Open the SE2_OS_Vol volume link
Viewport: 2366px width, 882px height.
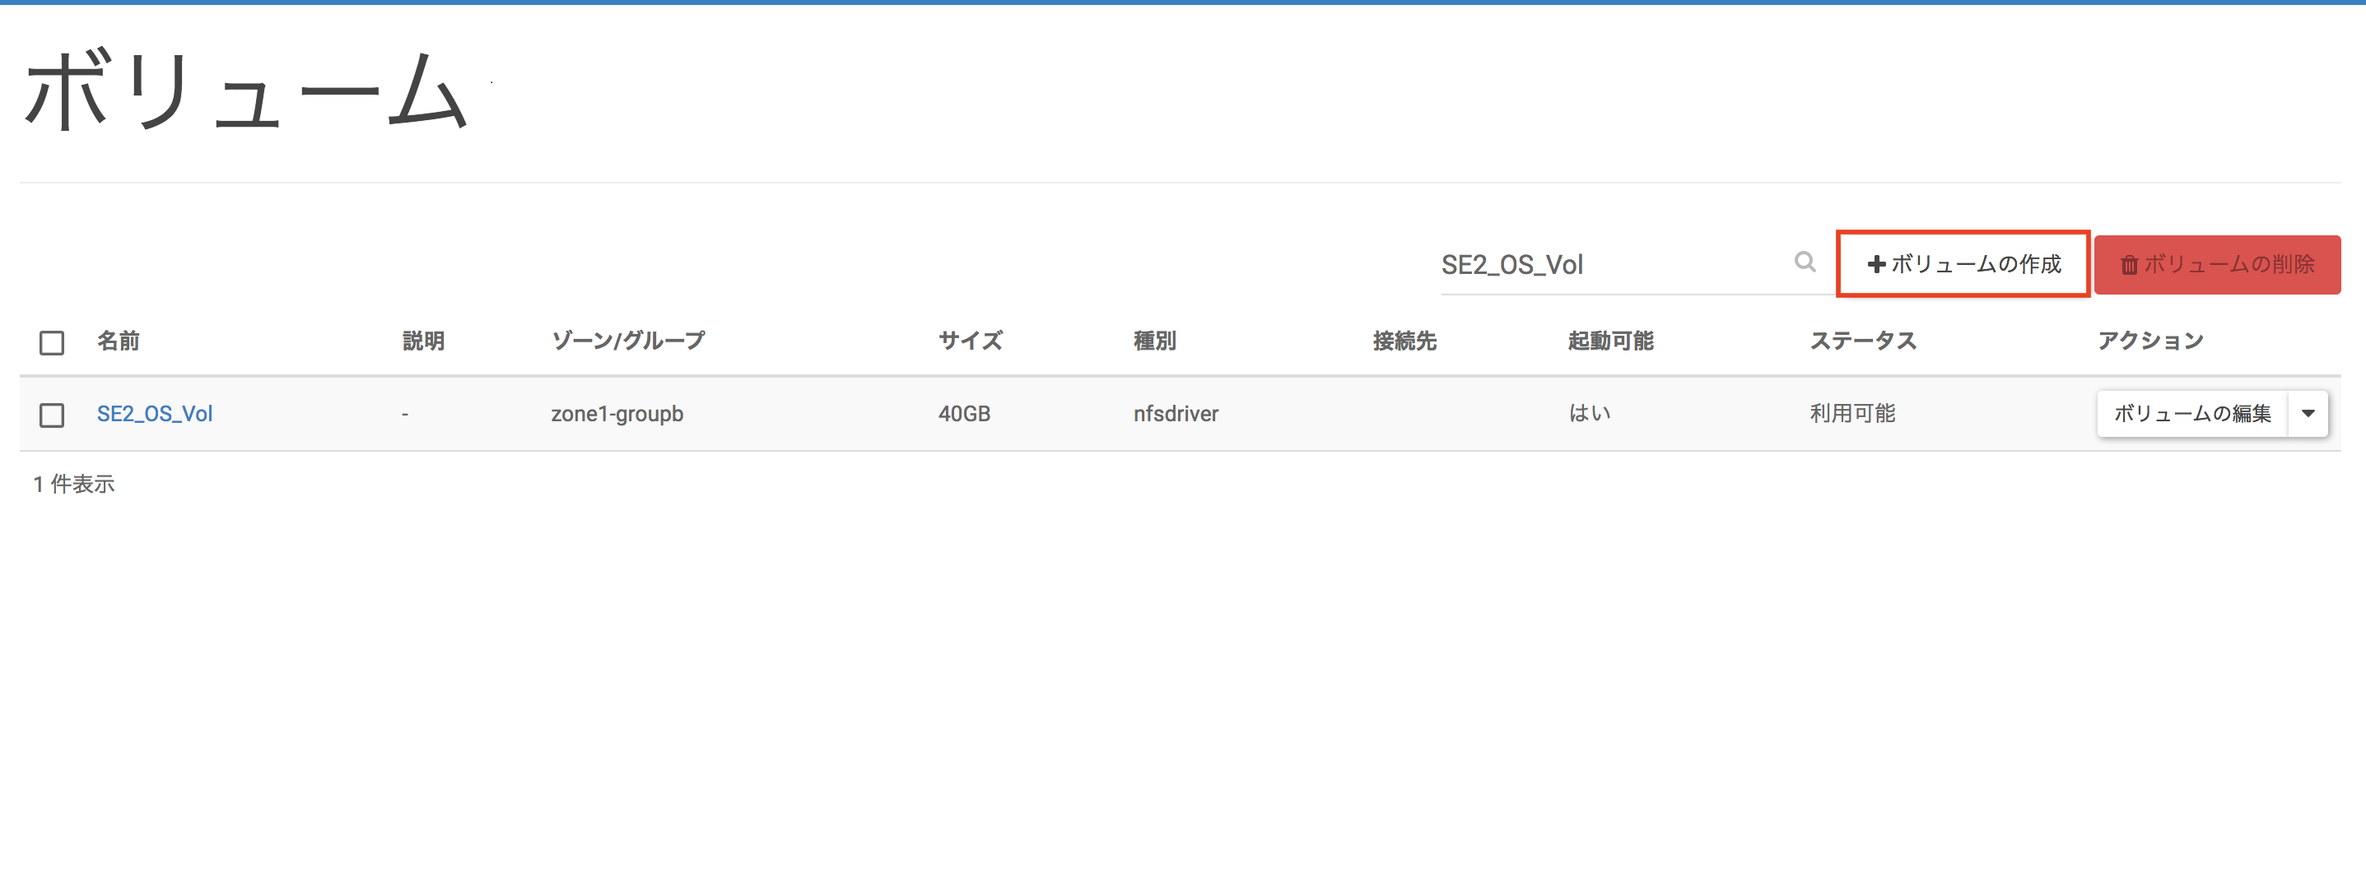pos(156,414)
